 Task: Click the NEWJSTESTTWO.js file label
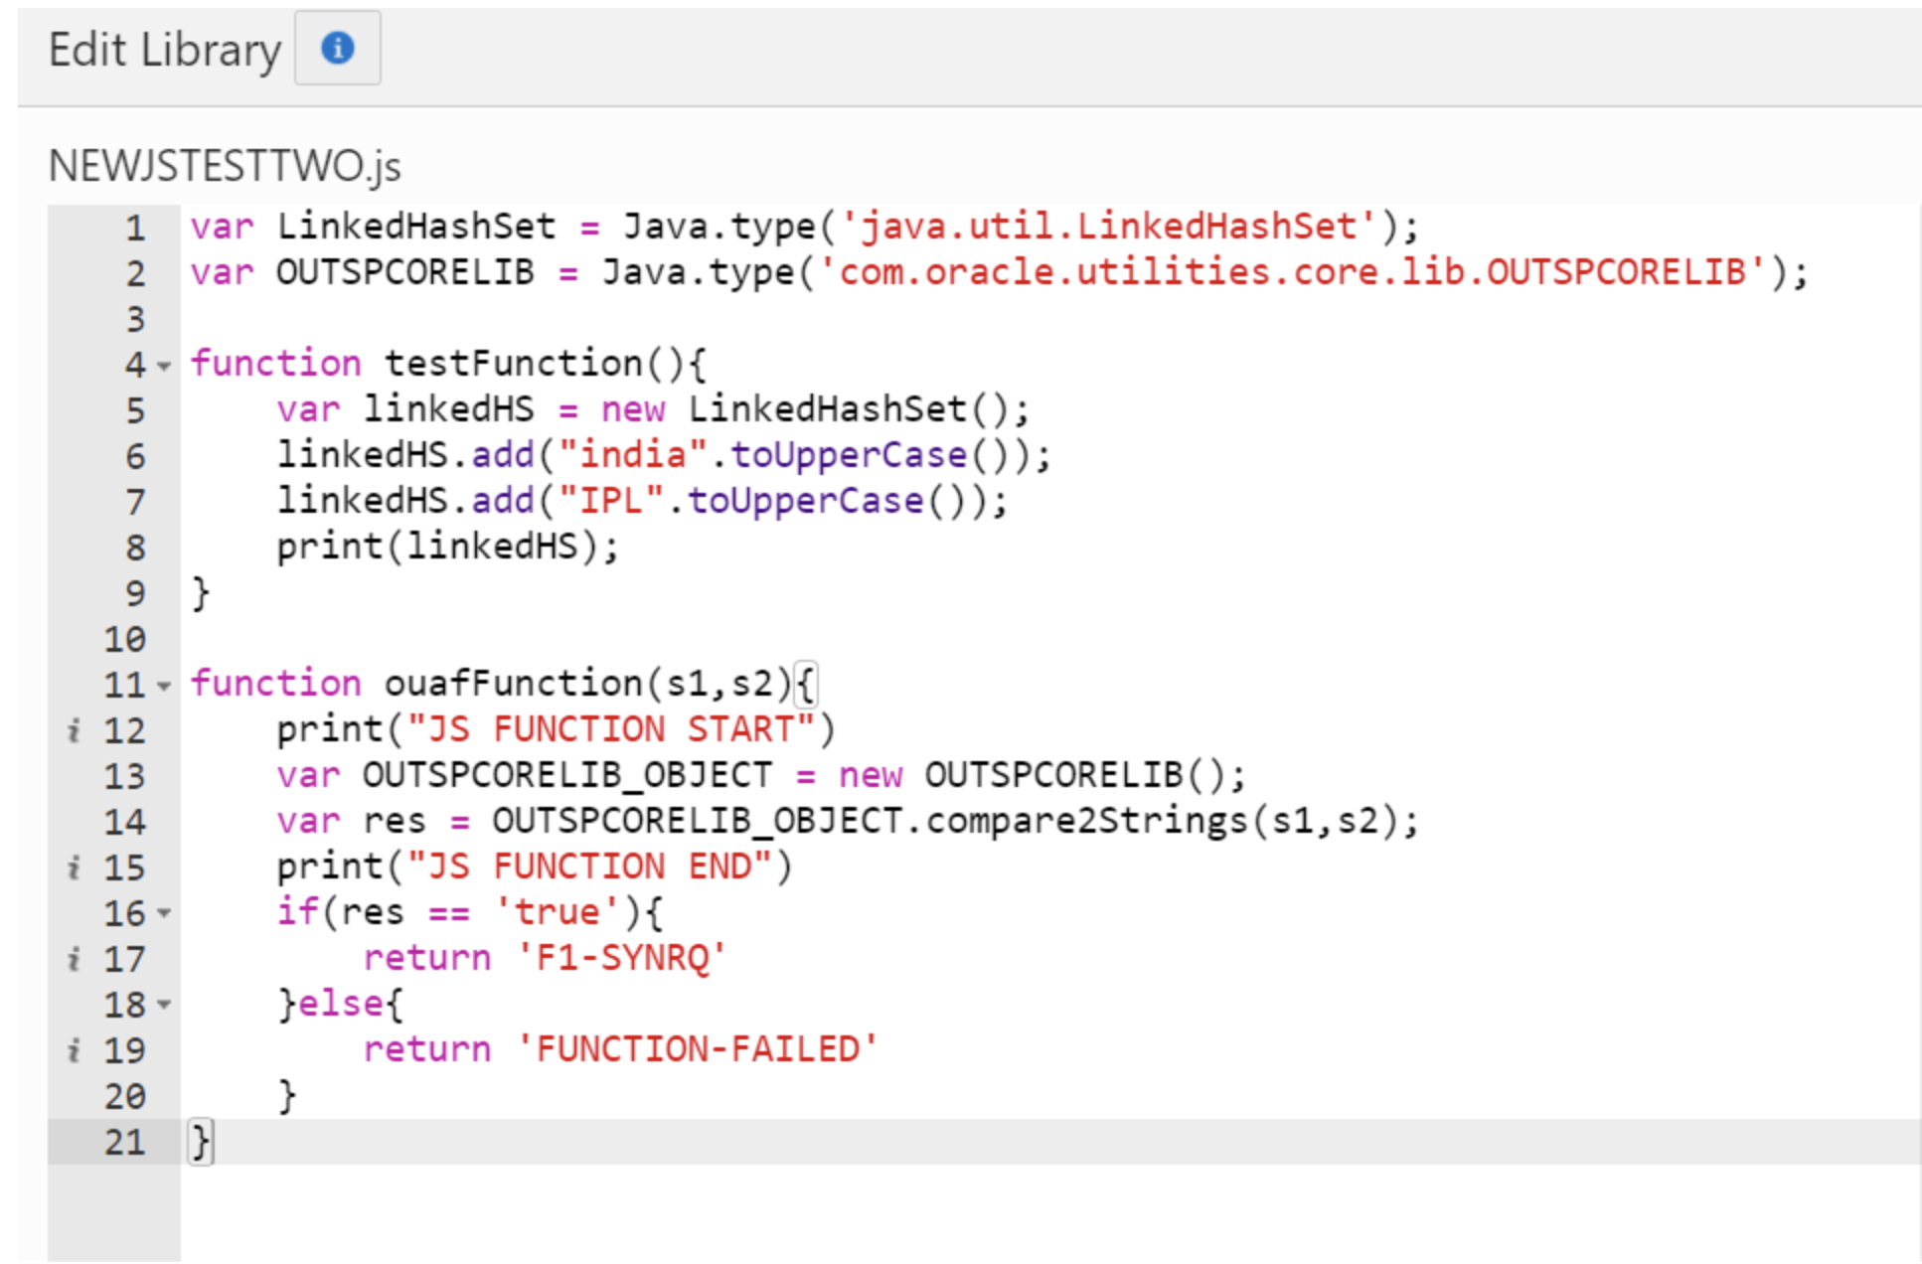click(x=223, y=165)
